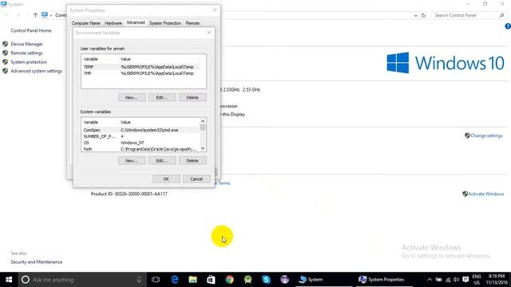Open System protection link in sidebar
511x287 pixels.
tap(29, 62)
